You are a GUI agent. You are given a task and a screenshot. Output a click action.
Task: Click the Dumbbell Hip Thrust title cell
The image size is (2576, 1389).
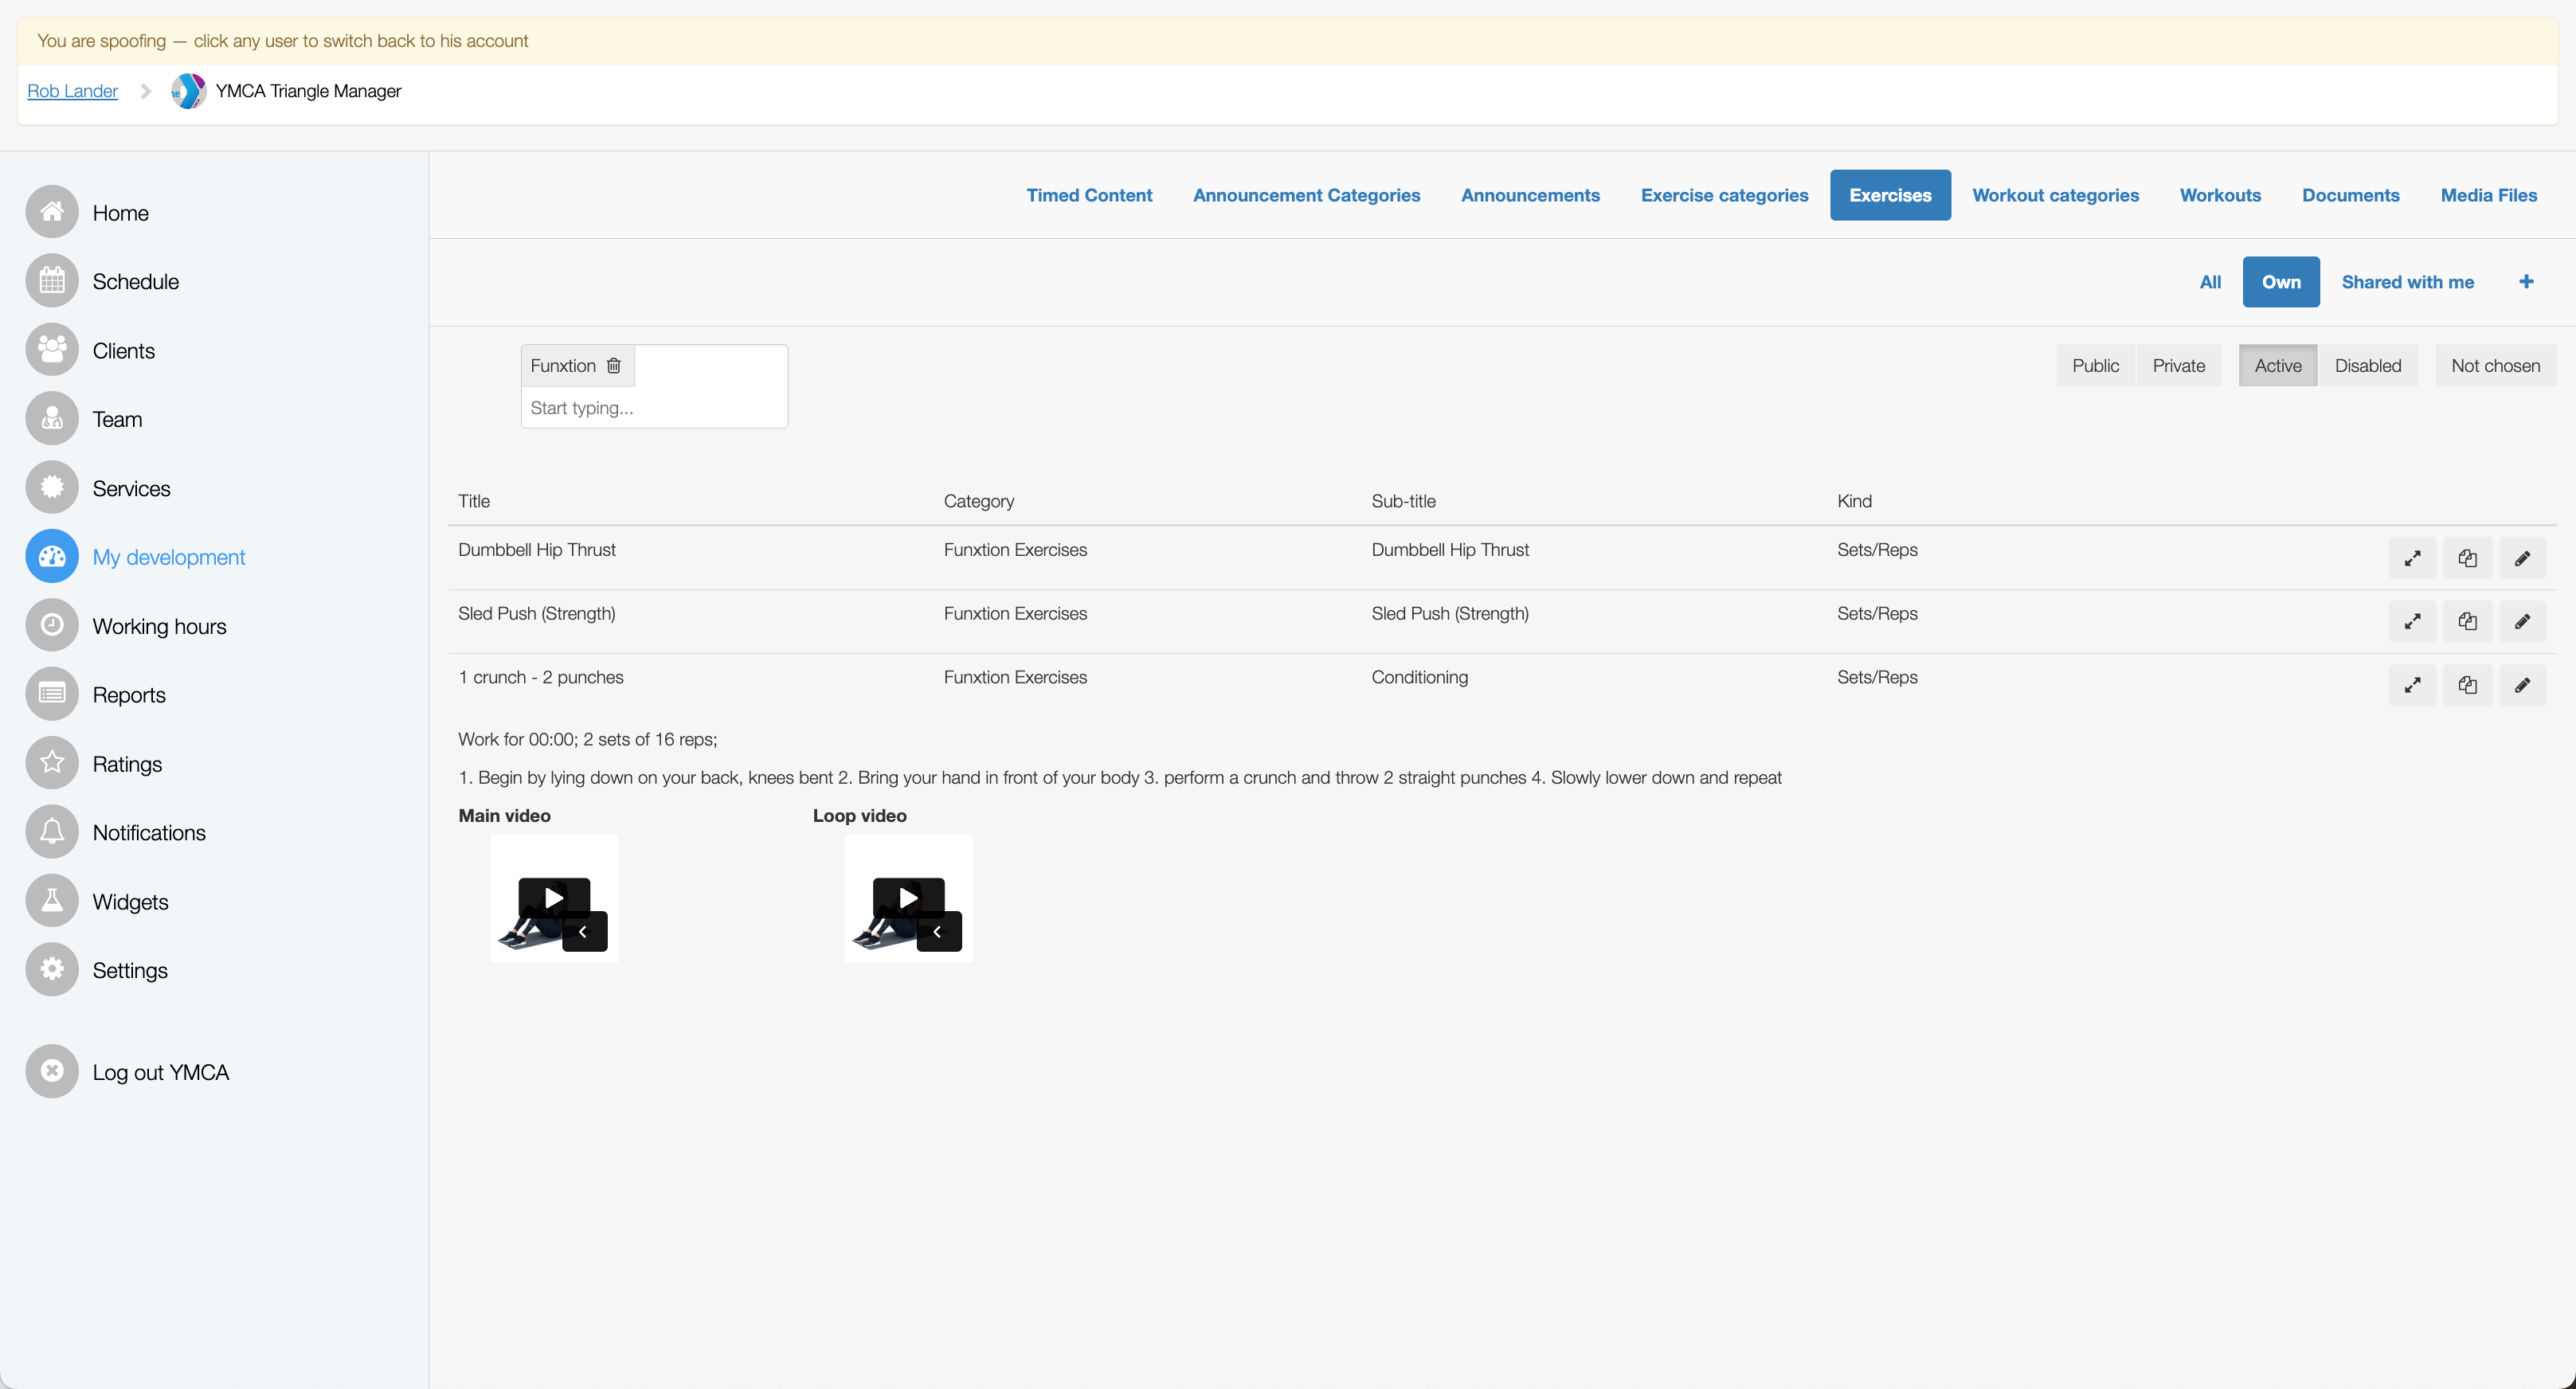pos(537,550)
